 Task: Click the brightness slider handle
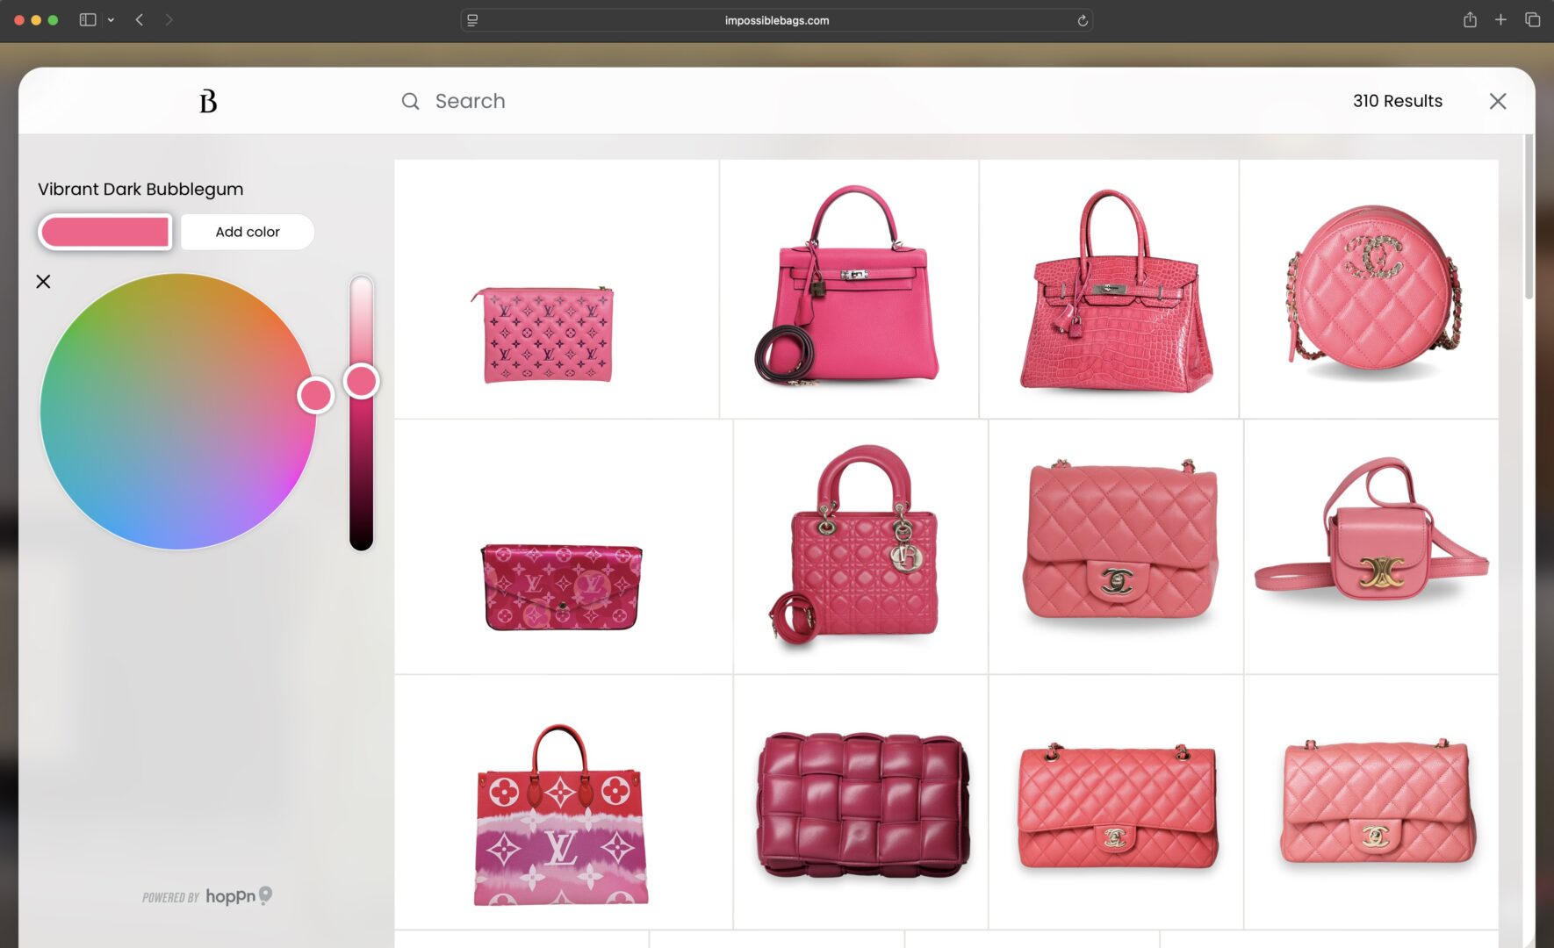(x=361, y=381)
